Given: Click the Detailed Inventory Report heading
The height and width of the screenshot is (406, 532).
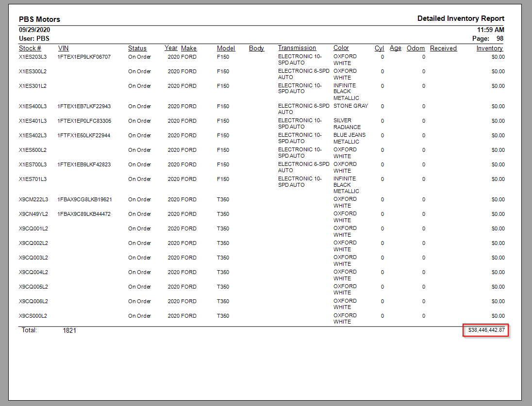Looking at the screenshot, I should click(x=461, y=18).
